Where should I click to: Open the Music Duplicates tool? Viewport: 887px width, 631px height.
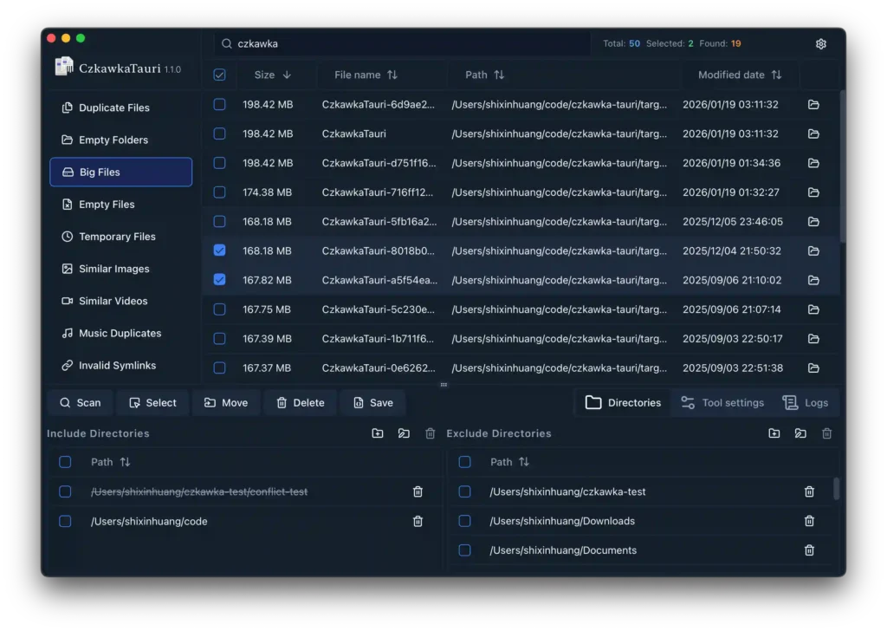tap(121, 334)
